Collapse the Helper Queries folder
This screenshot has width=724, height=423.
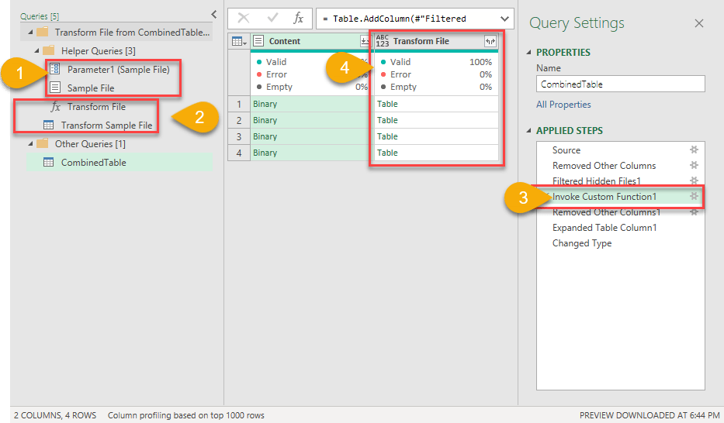pos(35,50)
